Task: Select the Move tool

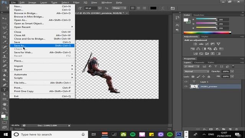Action: (x=5, y=18)
